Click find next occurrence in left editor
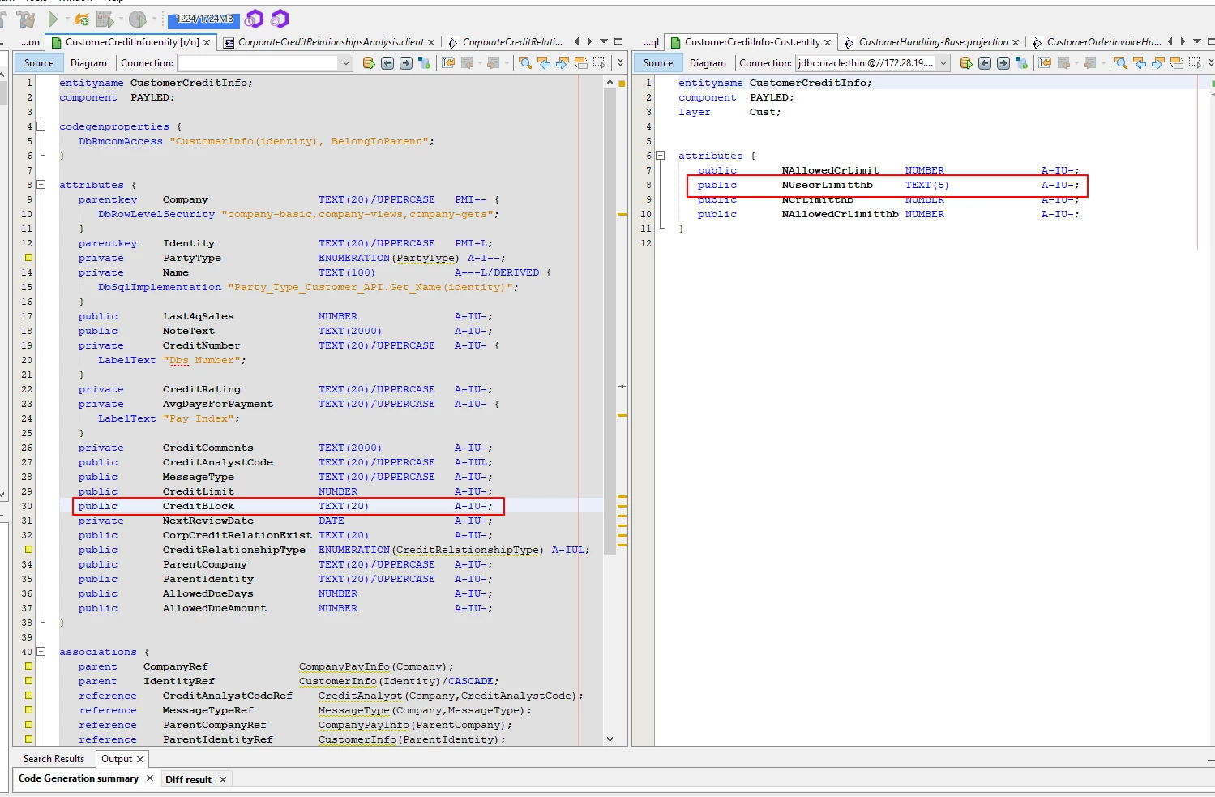 coord(563,62)
